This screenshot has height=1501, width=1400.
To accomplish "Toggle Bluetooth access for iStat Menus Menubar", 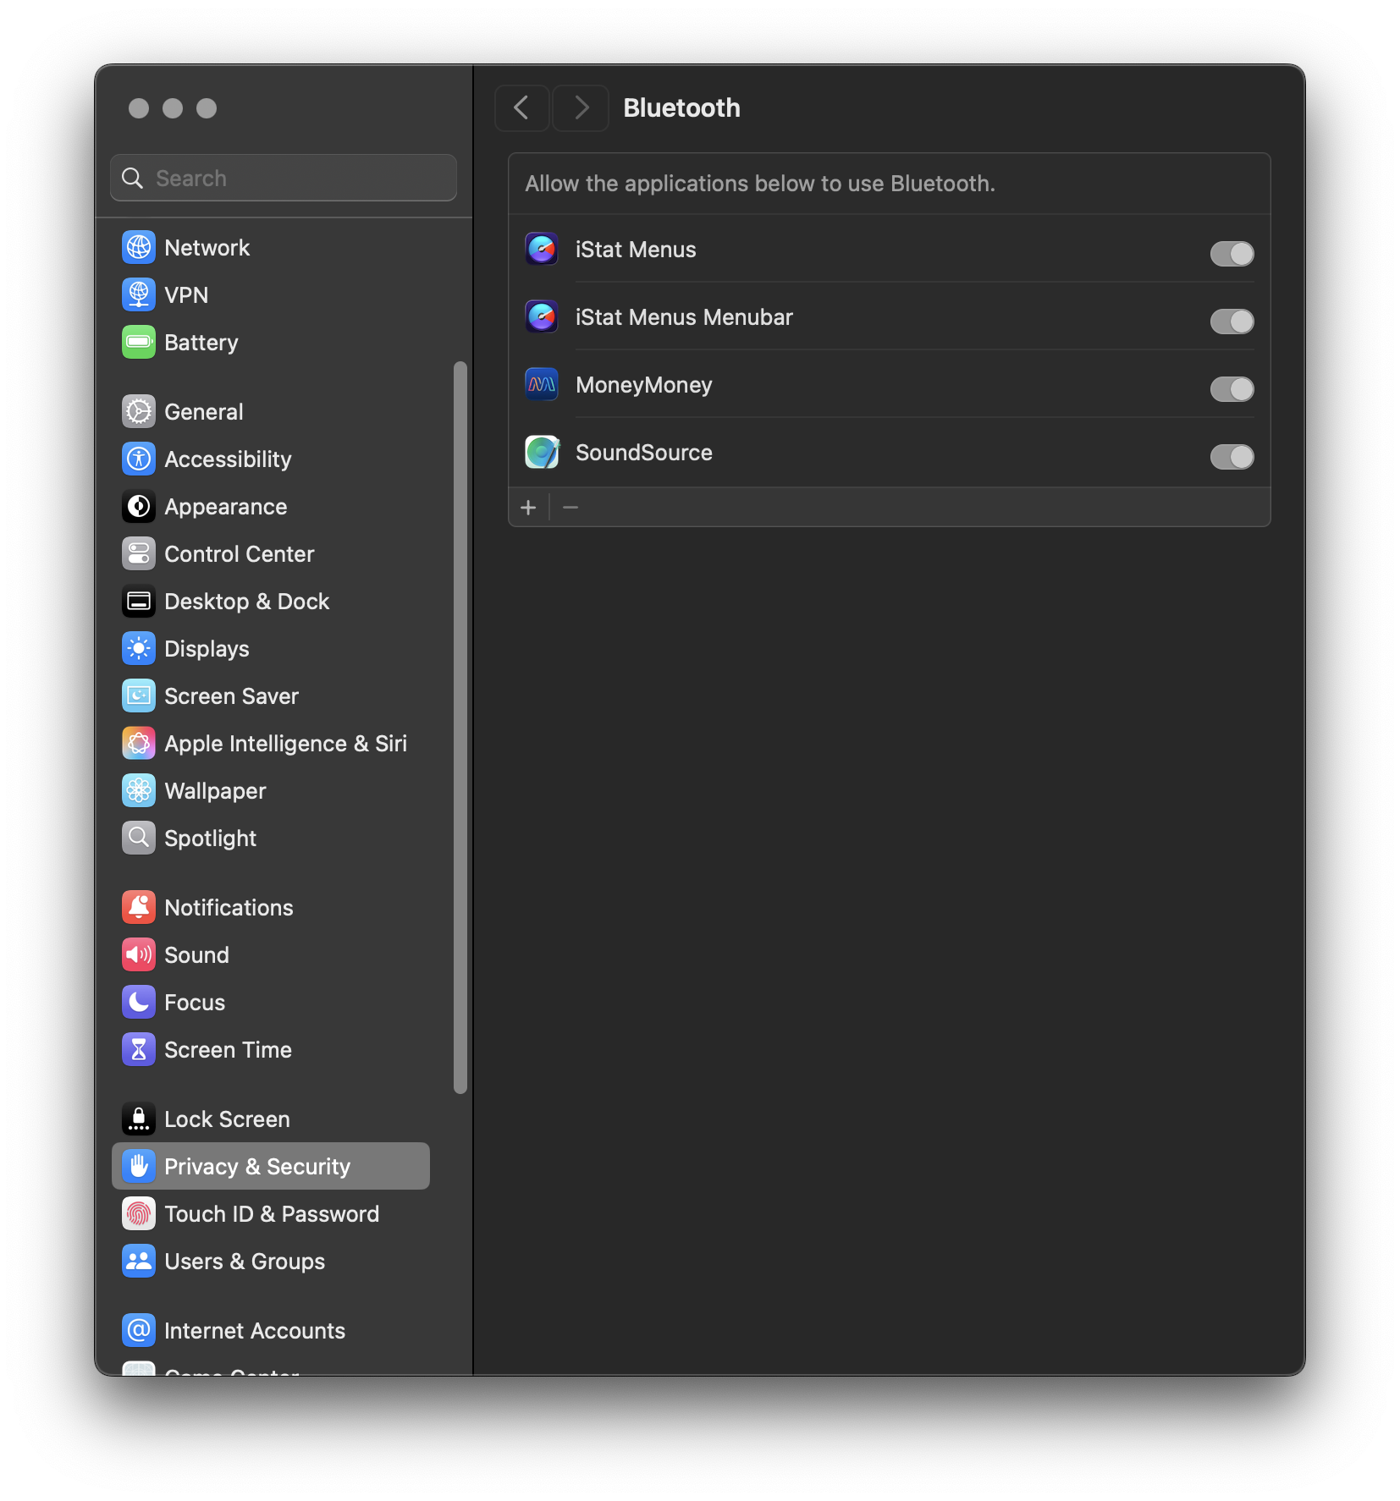I will [1232, 321].
